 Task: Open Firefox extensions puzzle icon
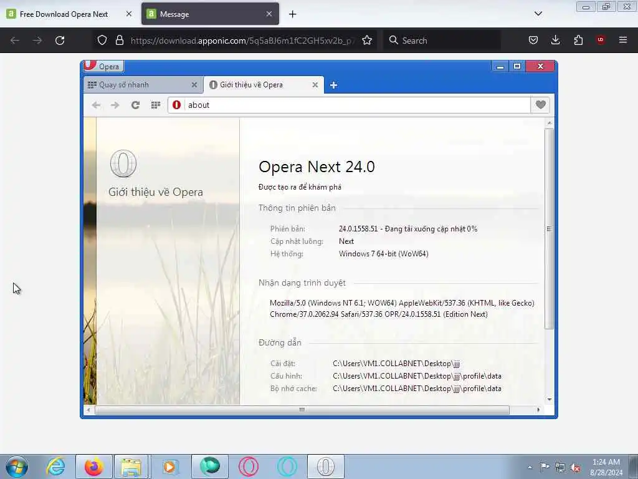[x=578, y=41]
